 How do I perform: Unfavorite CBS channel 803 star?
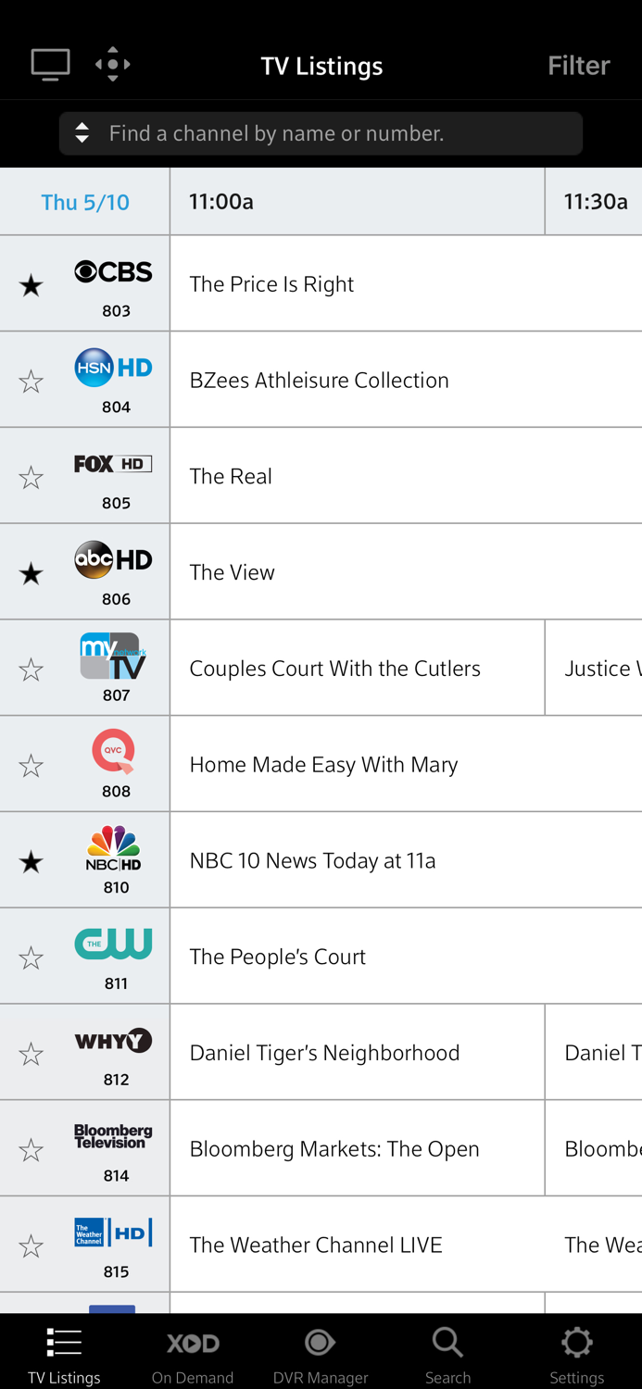31,285
